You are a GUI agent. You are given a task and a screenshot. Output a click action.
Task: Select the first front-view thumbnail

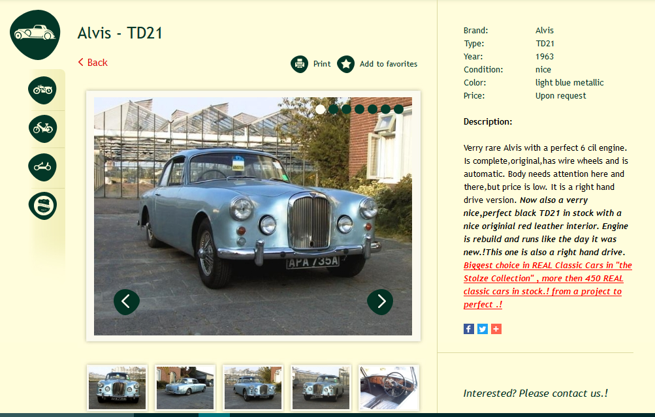[118, 388]
